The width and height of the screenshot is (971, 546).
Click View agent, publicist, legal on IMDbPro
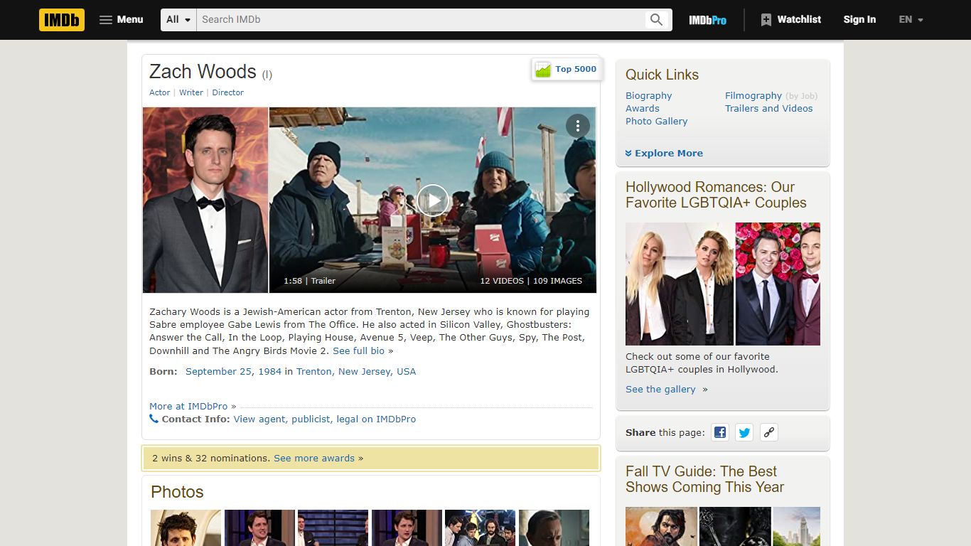point(325,419)
